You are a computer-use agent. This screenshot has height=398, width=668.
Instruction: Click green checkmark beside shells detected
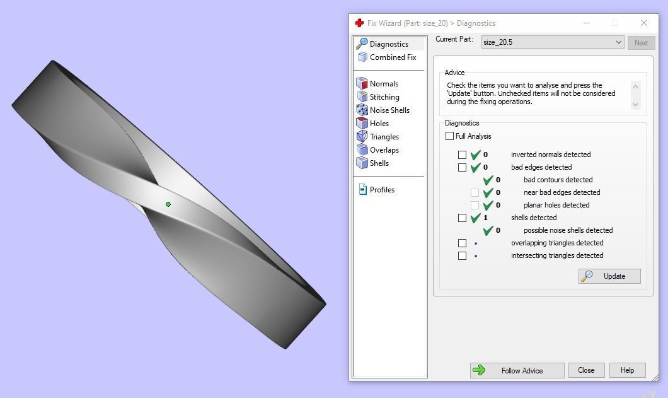coord(475,218)
